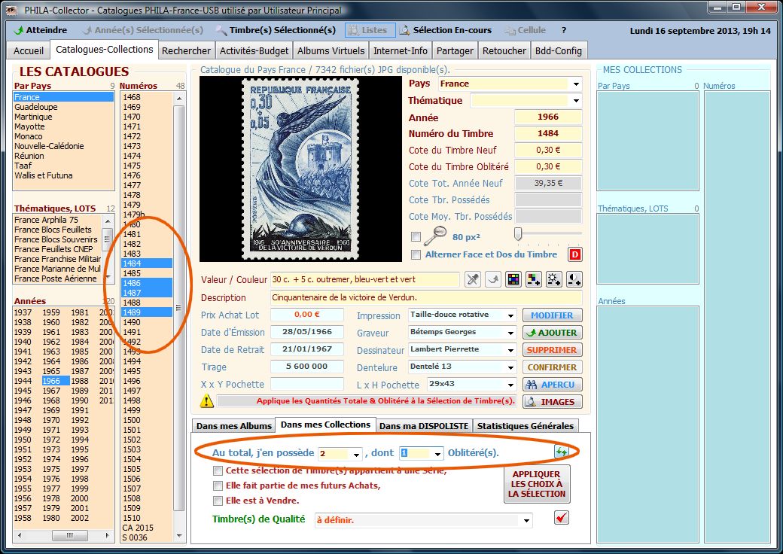This screenshot has height=554, width=783.
Task: Select France Poste Aérienne in Thématiques list
Action: click(56, 279)
